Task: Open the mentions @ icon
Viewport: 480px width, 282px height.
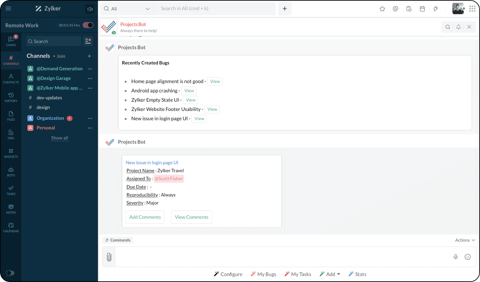Action: (x=395, y=9)
